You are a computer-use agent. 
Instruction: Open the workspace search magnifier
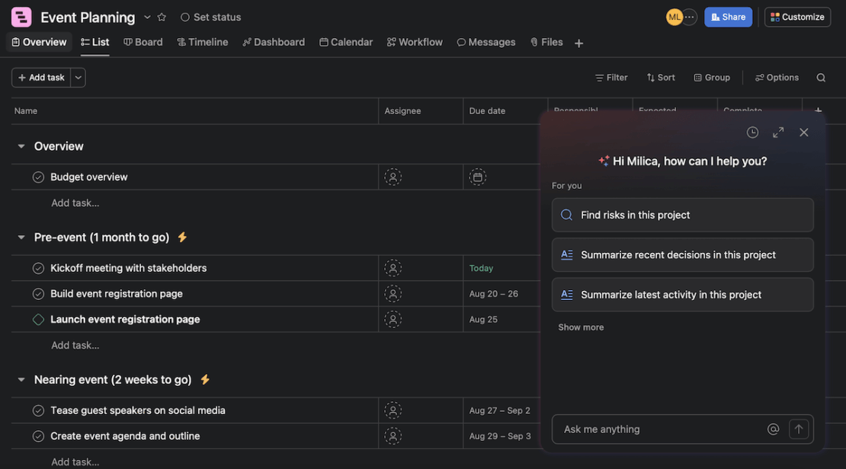819,76
